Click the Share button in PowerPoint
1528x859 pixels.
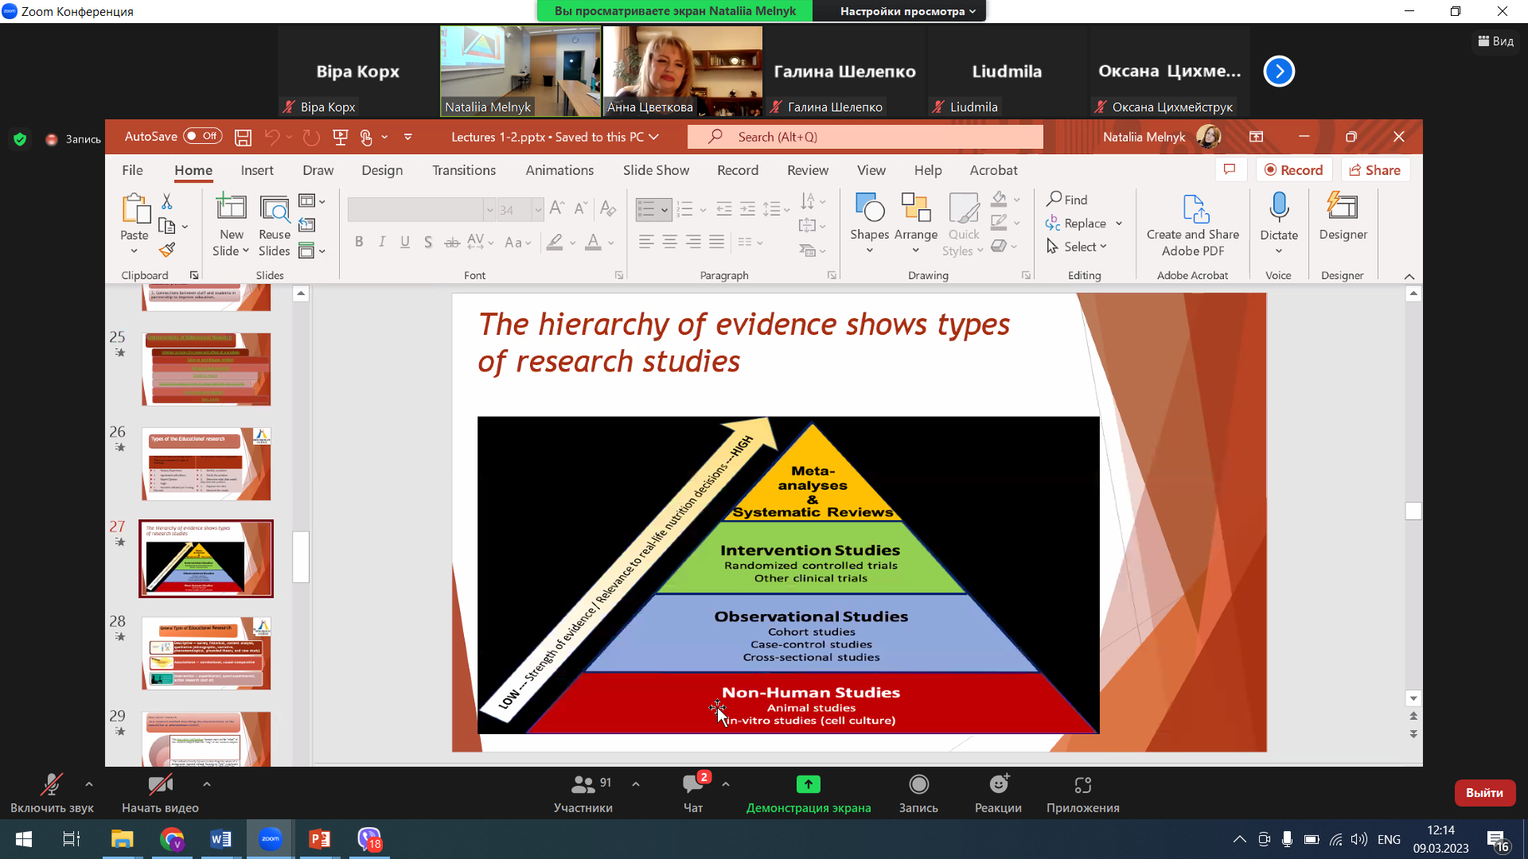[x=1375, y=169]
